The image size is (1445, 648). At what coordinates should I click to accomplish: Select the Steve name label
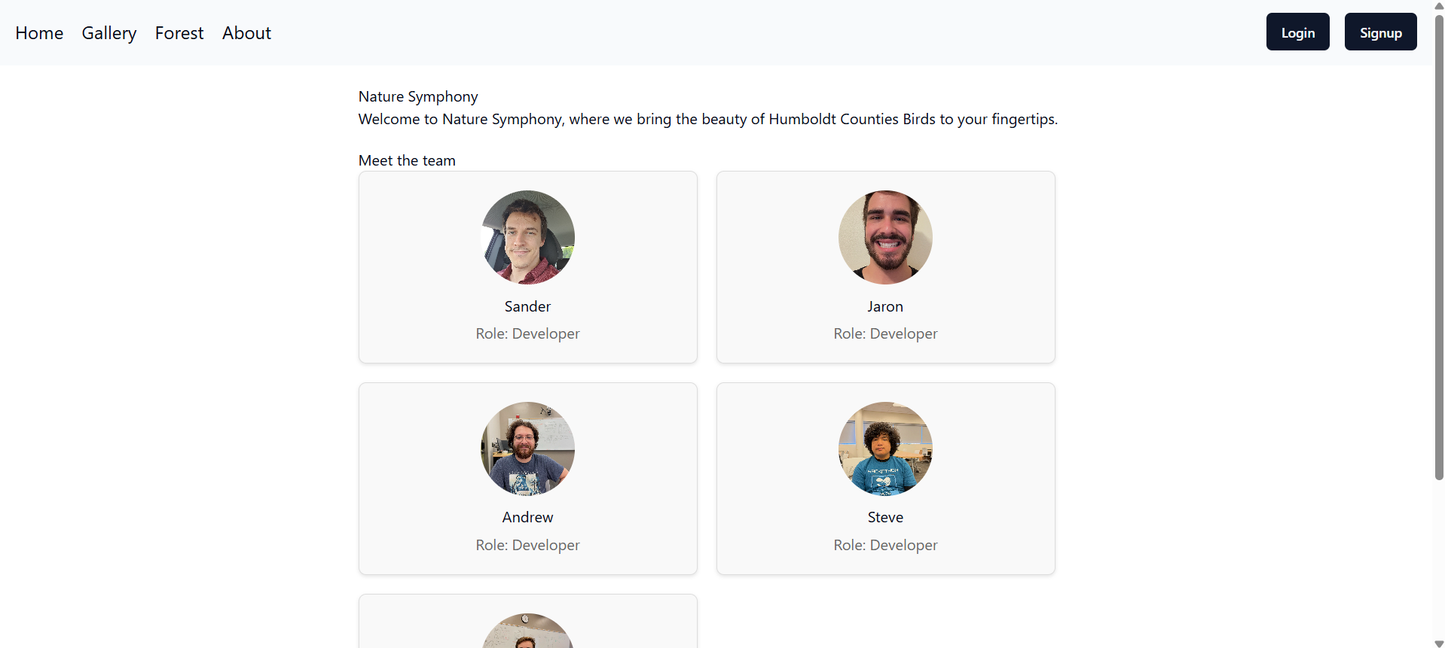pyautogui.click(x=885, y=518)
